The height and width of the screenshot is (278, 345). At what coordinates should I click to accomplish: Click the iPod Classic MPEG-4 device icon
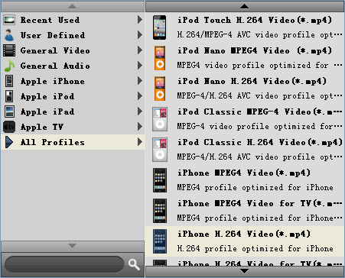[x=160, y=119]
